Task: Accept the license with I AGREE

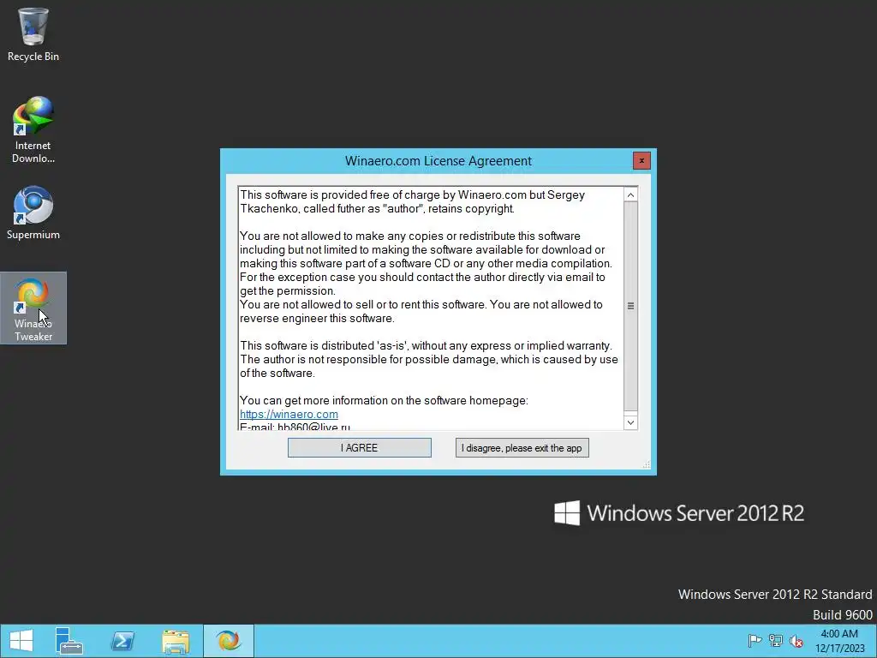Action: pos(360,447)
